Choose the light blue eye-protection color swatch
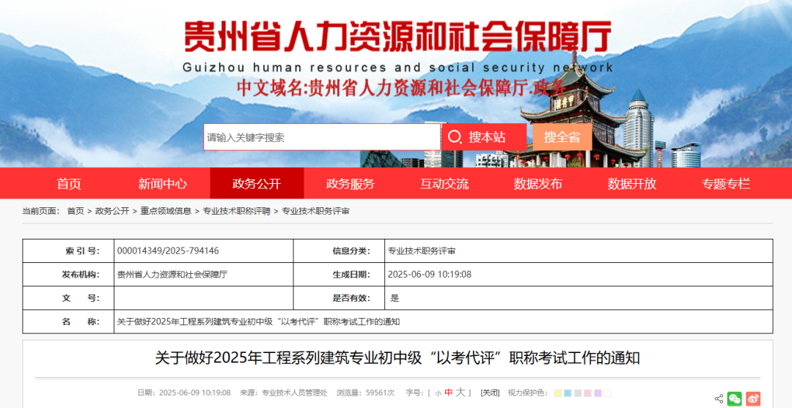Image resolution: width=792 pixels, height=408 pixels. point(568,393)
